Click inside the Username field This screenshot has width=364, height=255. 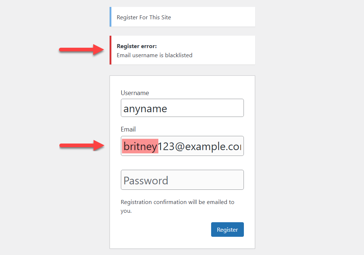click(182, 108)
